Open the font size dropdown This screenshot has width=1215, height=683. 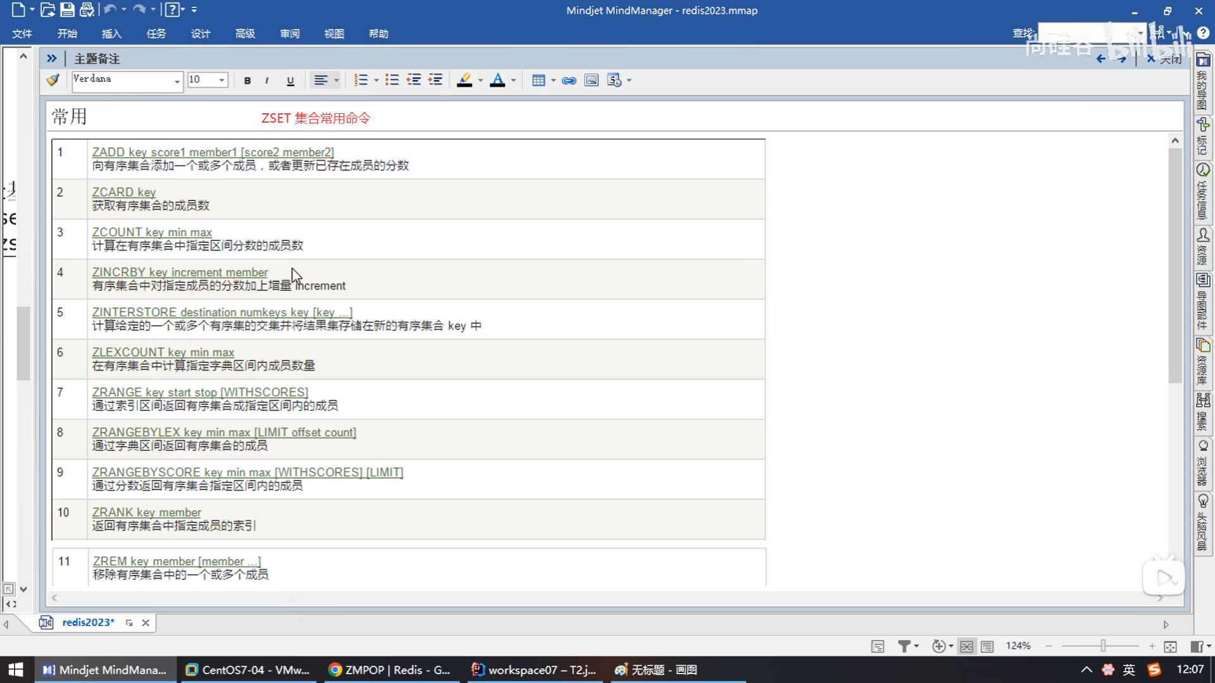click(x=221, y=80)
